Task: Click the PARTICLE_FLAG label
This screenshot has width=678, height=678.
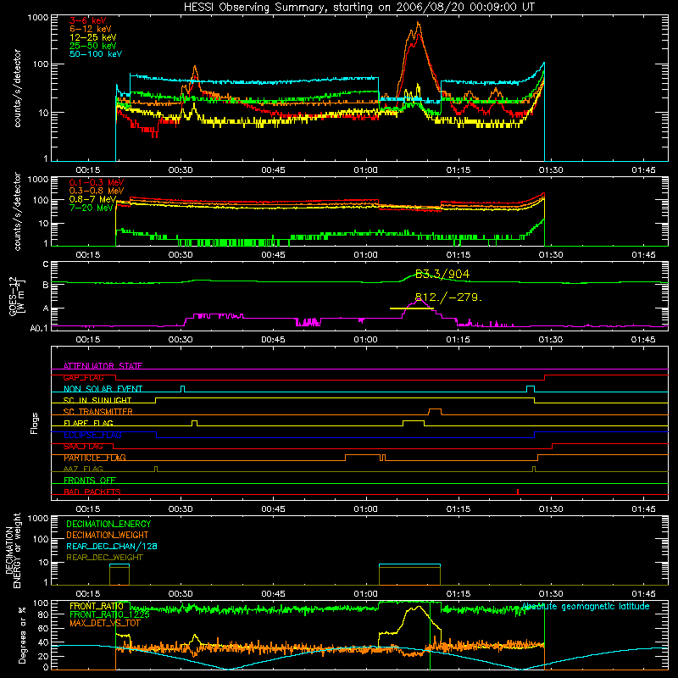Action: [94, 458]
